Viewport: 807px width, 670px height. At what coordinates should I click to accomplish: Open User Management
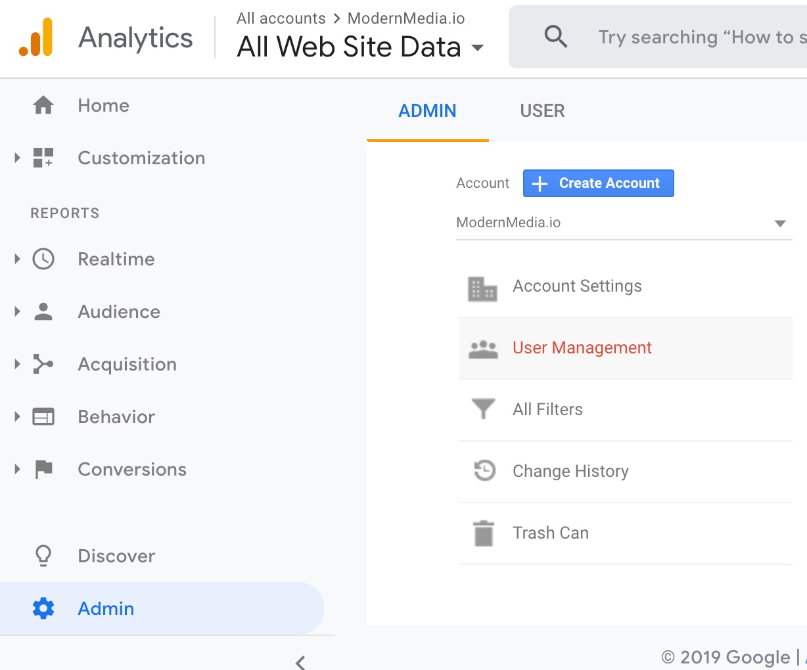pyautogui.click(x=625, y=348)
